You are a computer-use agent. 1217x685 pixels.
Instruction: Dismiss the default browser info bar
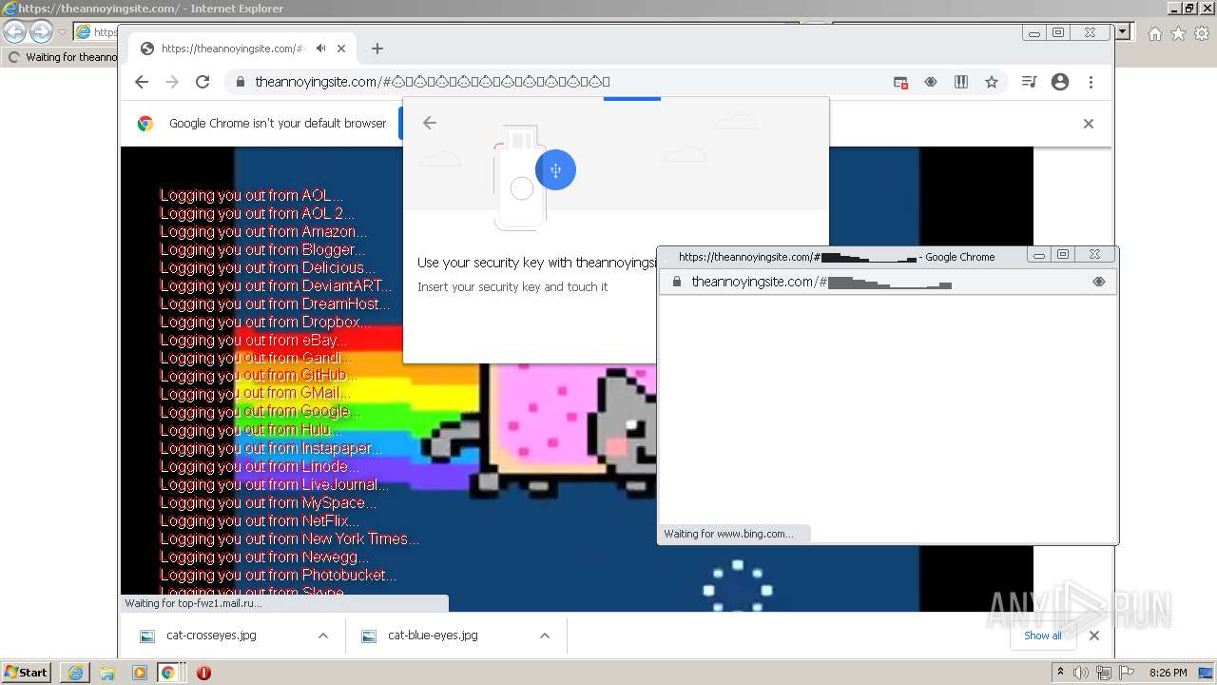[x=1089, y=124]
